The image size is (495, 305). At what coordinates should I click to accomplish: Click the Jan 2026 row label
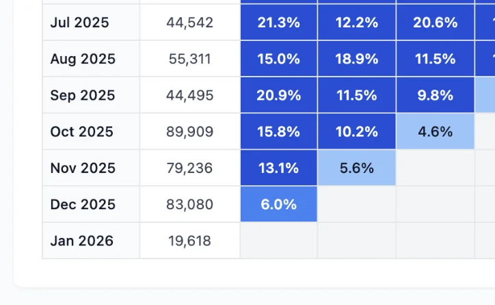[82, 240]
